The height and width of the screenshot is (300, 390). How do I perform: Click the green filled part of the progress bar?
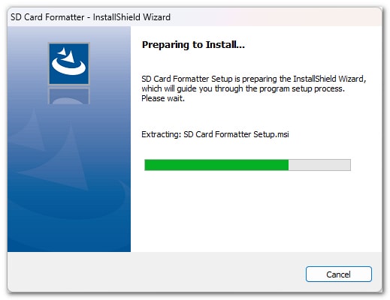(216, 165)
